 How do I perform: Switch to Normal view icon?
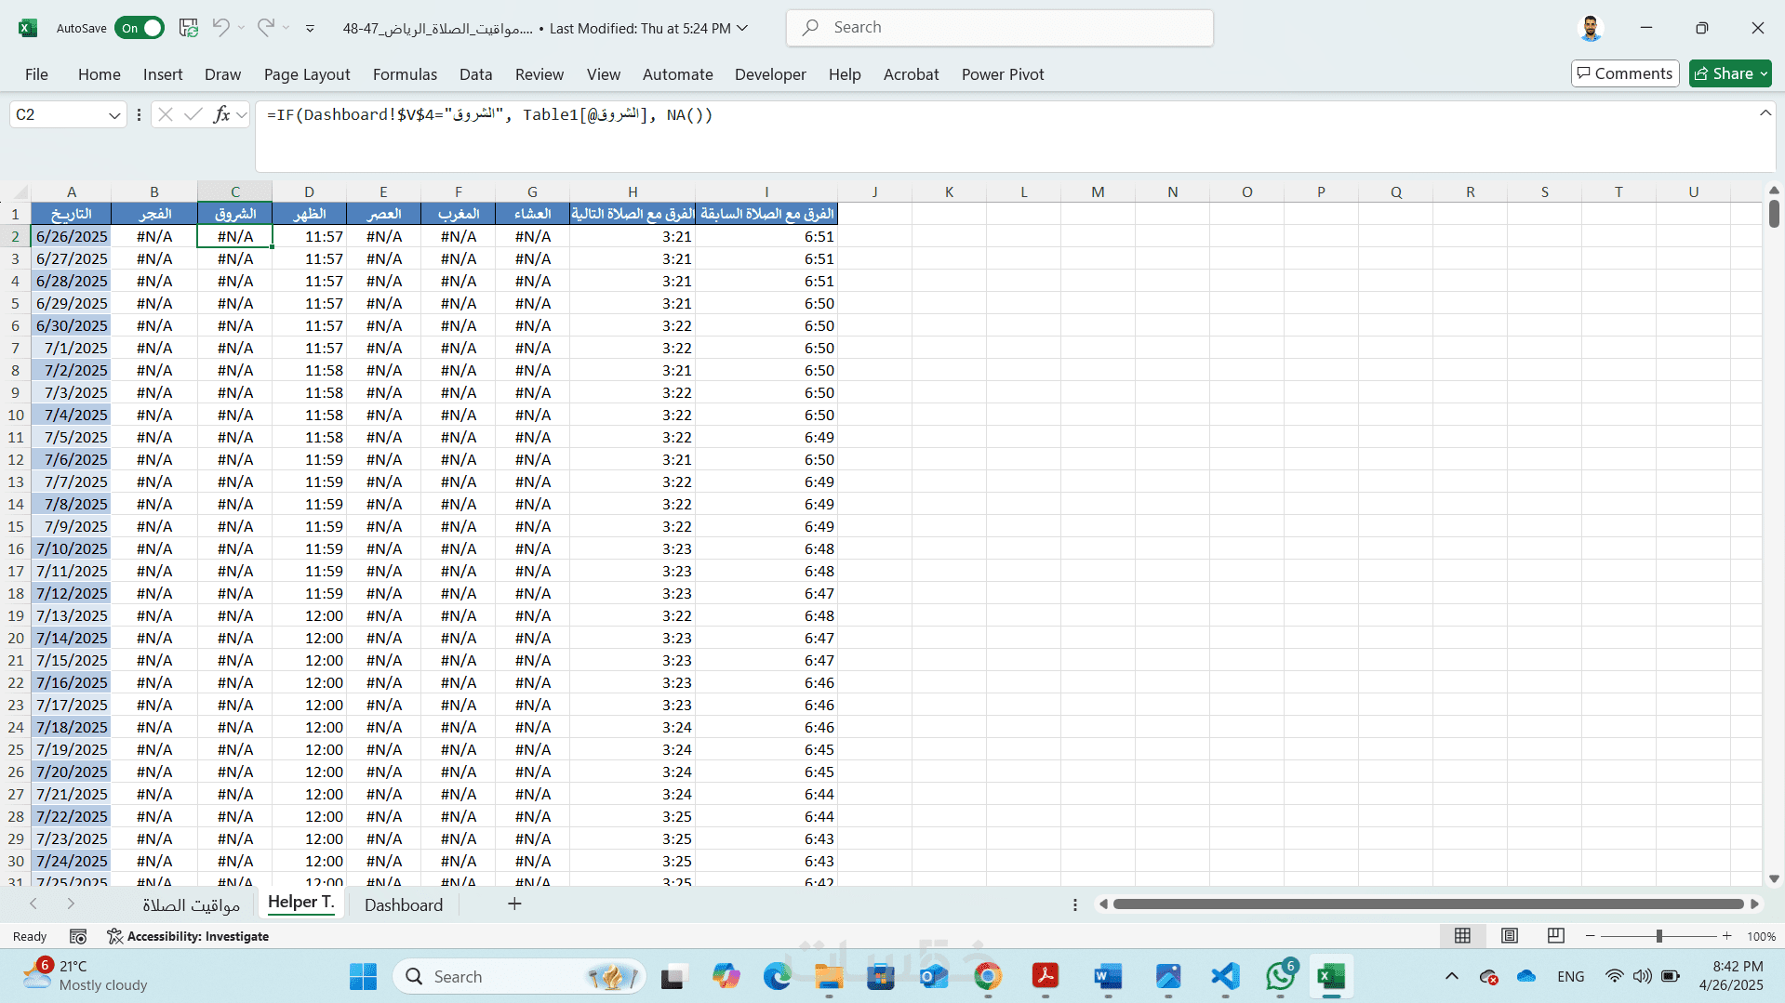(x=1462, y=936)
